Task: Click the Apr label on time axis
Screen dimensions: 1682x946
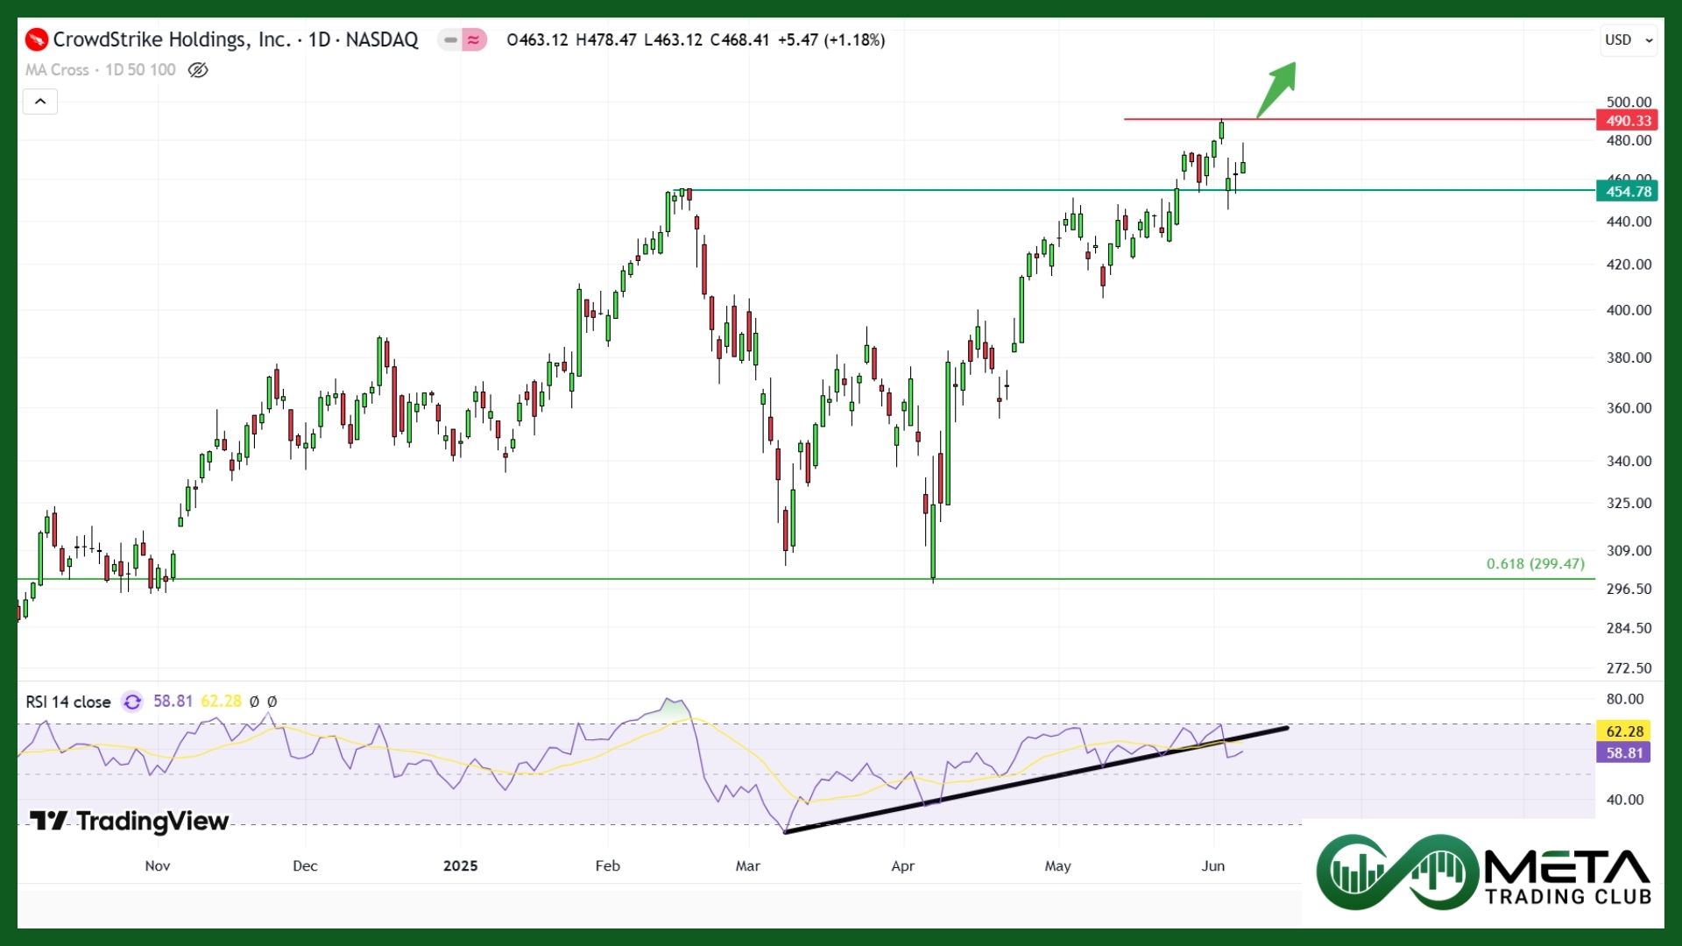Action: (903, 865)
